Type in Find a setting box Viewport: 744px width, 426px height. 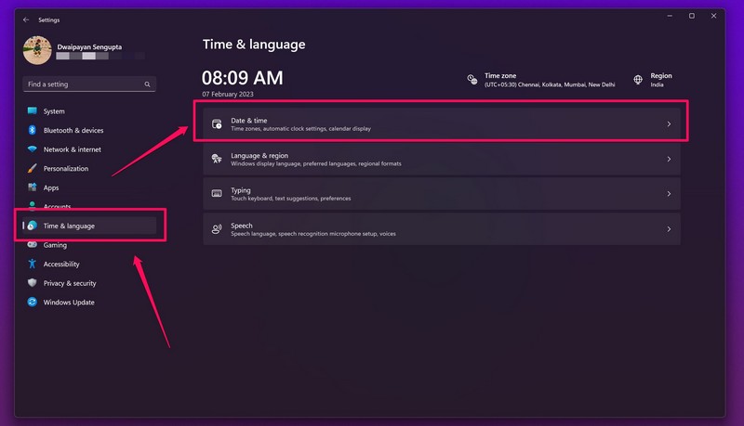(82, 84)
